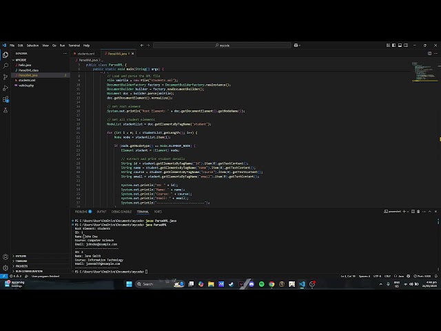The image size is (441, 331).
Task: Open Spotify from the taskbar
Action: tap(262, 284)
